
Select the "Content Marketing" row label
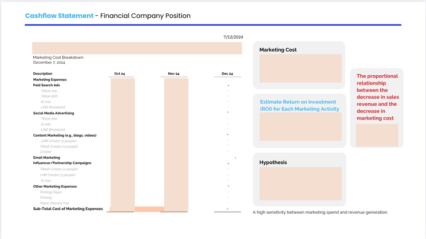tap(65, 135)
